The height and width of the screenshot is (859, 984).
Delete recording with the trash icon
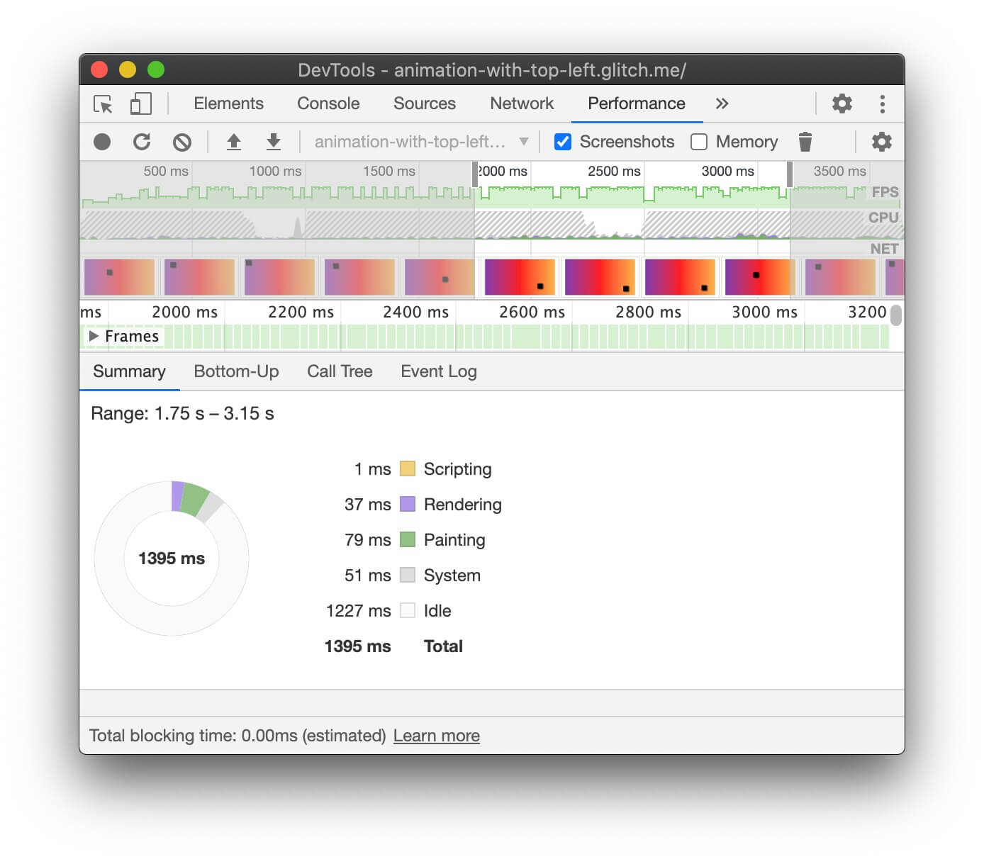[x=805, y=141]
